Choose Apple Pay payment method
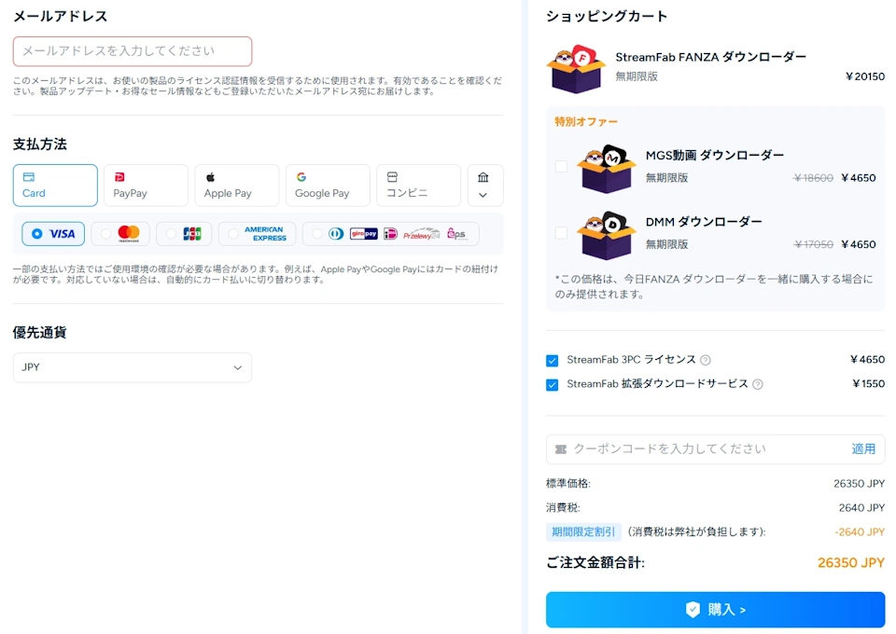 click(x=237, y=186)
